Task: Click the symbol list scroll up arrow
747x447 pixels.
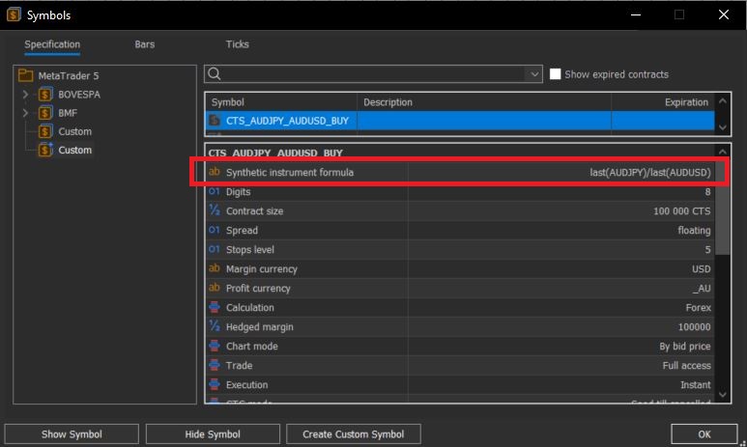Action: pyautogui.click(x=722, y=101)
